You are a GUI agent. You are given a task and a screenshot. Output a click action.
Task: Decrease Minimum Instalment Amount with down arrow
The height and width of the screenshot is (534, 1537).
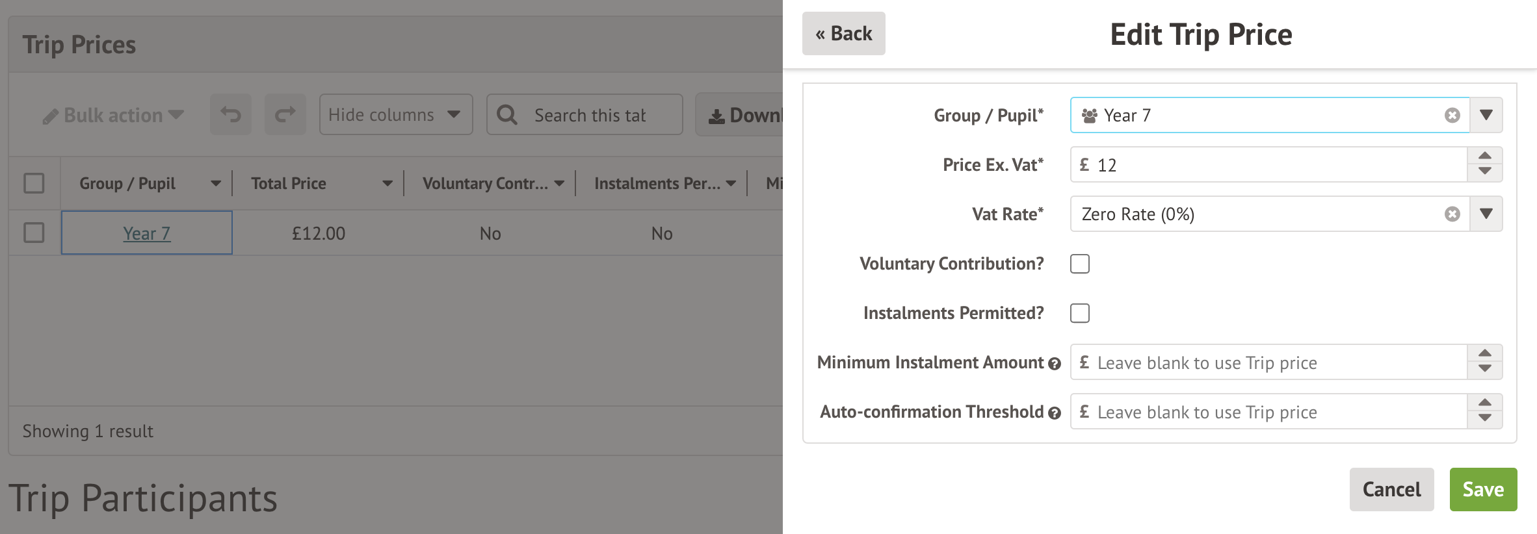(1485, 369)
